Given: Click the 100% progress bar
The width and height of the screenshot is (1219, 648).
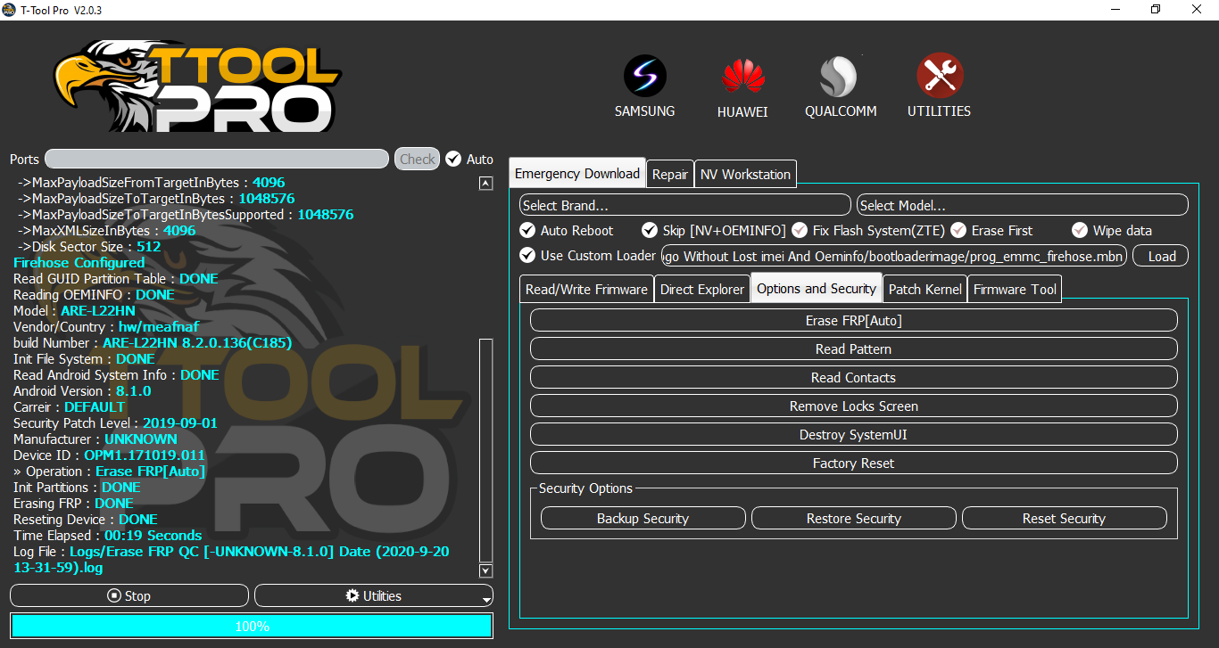Looking at the screenshot, I should pos(252,626).
